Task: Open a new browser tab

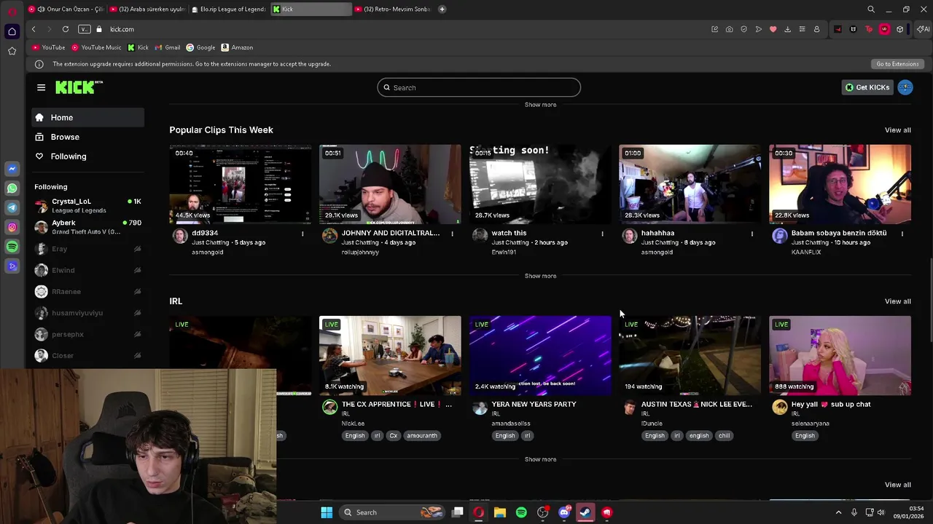Action: point(442,9)
